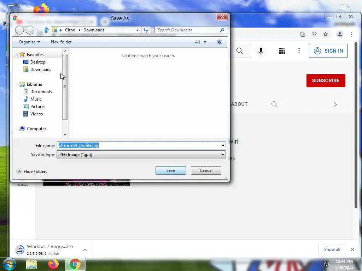The width and height of the screenshot is (362, 271).
Task: Open dialog help icon
Action: point(220,42)
